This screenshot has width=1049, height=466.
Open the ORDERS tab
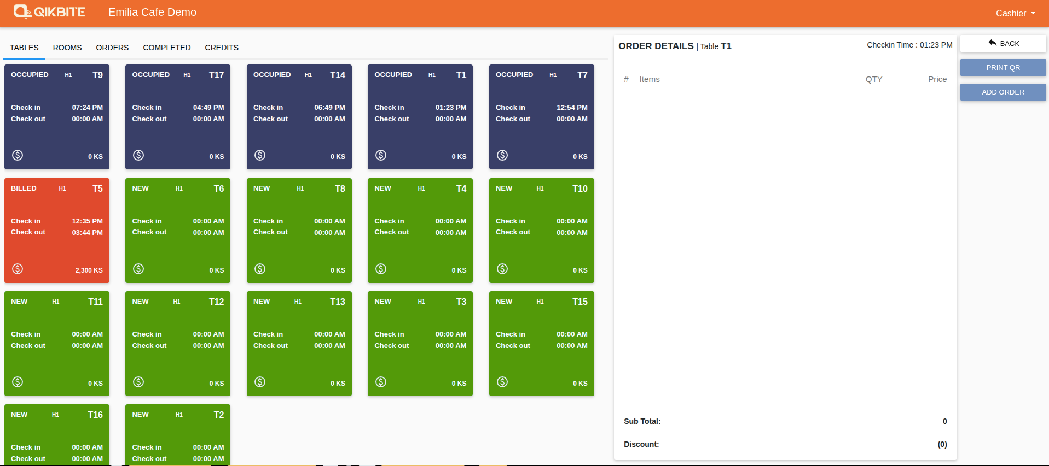[x=112, y=48]
